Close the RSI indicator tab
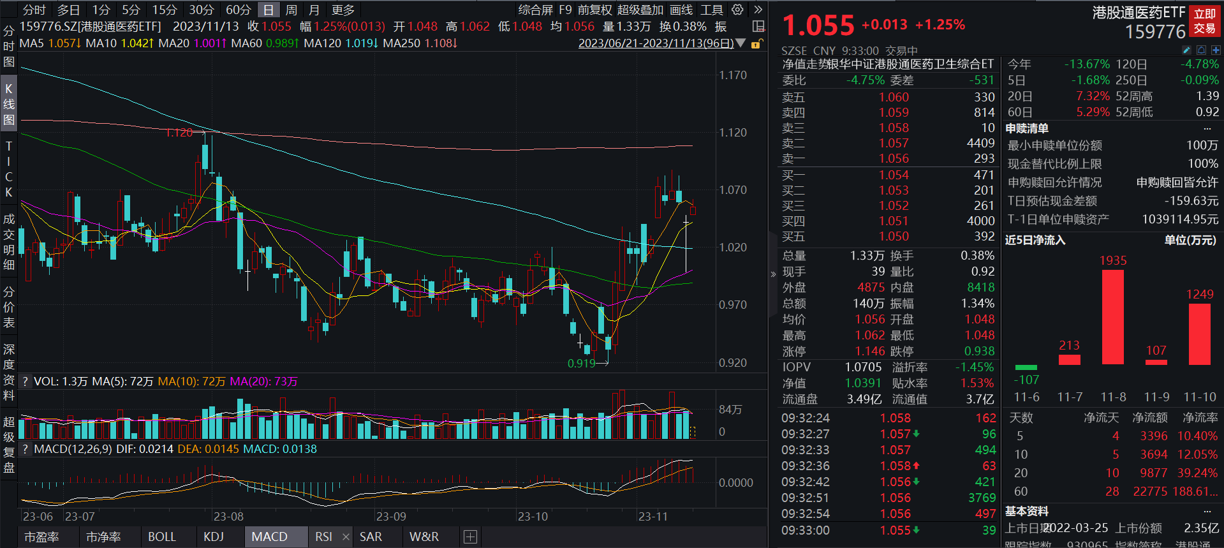The height and width of the screenshot is (548, 1224). [x=346, y=537]
